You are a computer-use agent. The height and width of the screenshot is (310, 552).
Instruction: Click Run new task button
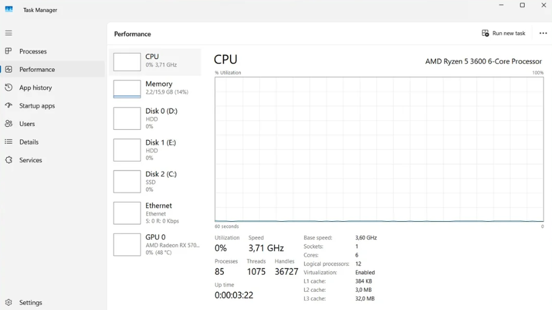(503, 33)
